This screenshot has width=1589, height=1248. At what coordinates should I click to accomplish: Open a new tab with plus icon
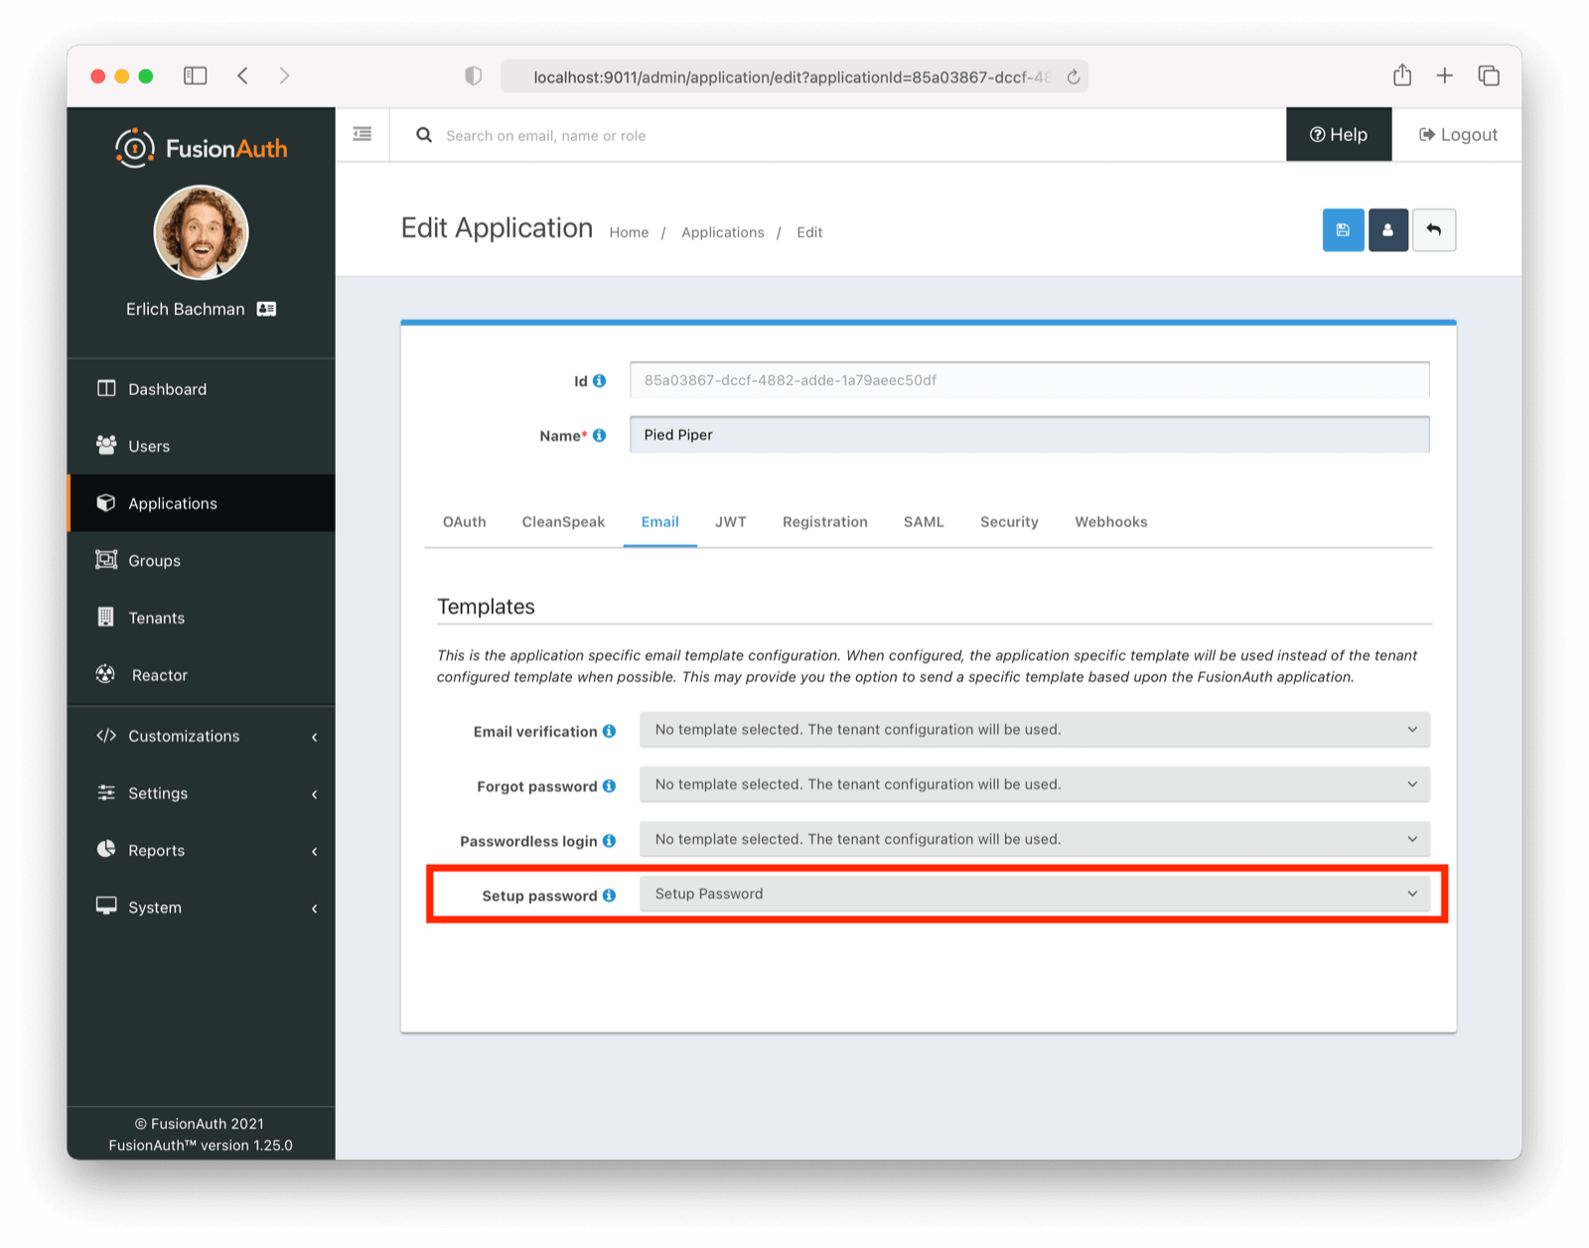pyautogui.click(x=1444, y=75)
